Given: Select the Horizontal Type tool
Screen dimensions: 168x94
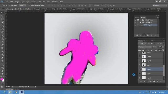Looking at the screenshot, I should (x=2, y=61).
